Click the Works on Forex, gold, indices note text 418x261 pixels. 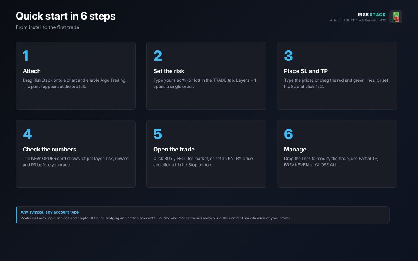click(x=156, y=218)
